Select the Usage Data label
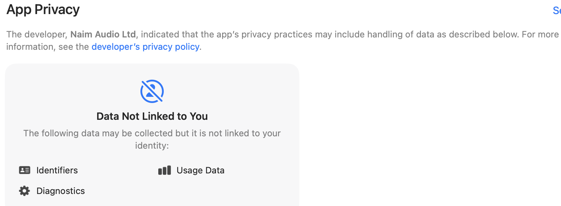561x206 pixels. click(x=201, y=170)
